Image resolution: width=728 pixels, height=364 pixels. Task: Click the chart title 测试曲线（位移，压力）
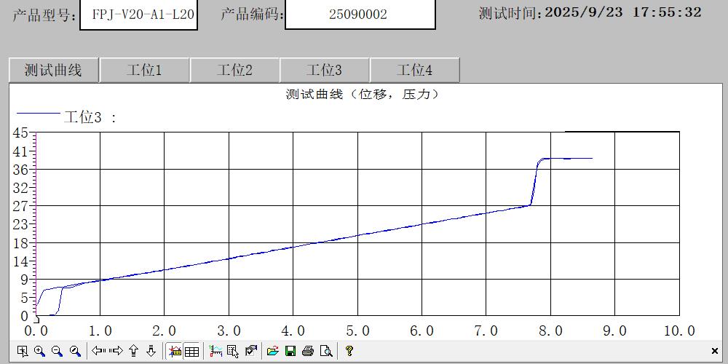[x=363, y=94]
